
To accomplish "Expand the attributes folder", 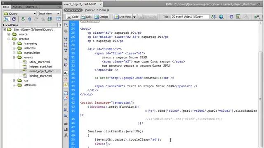I will point(14,85).
